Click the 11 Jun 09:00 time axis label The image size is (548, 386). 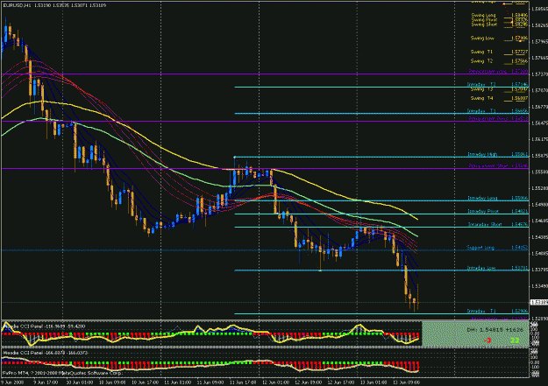tap(210, 382)
